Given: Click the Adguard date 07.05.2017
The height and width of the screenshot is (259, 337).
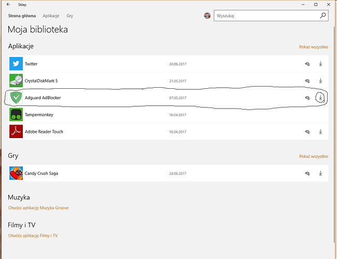Looking at the screenshot, I should pyautogui.click(x=177, y=98).
